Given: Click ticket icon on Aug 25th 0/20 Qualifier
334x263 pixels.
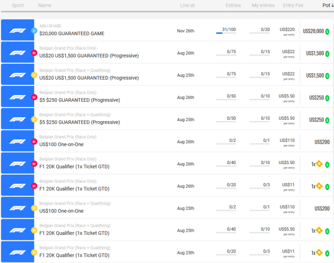Looking at the screenshot, I should (x=319, y=252).
